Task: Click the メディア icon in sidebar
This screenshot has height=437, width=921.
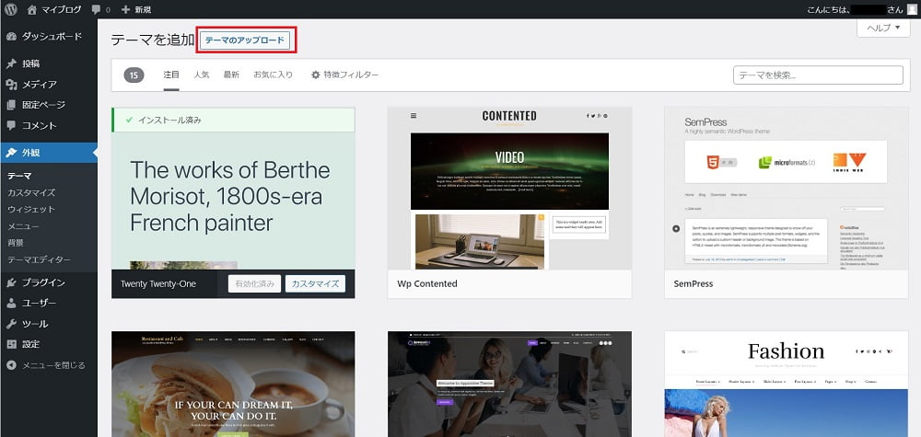Action: point(11,85)
